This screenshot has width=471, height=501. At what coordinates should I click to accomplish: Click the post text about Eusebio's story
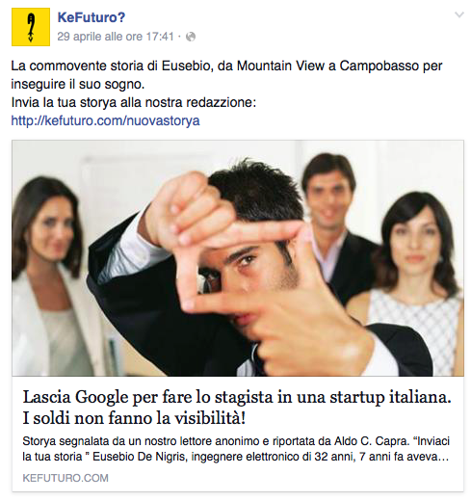226,75
